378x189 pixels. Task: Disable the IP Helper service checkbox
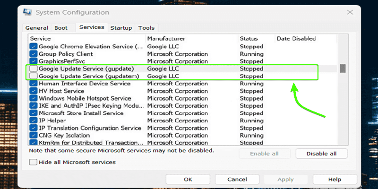pos(33,120)
